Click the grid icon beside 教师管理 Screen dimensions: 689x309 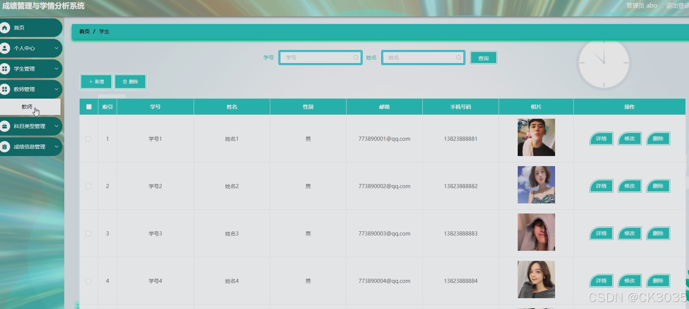[5, 89]
